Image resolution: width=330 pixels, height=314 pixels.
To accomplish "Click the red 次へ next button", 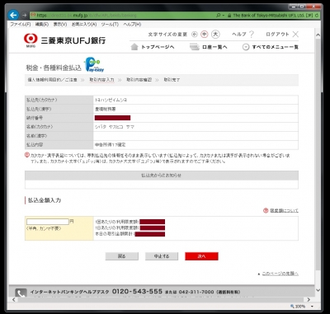I will click(x=201, y=256).
